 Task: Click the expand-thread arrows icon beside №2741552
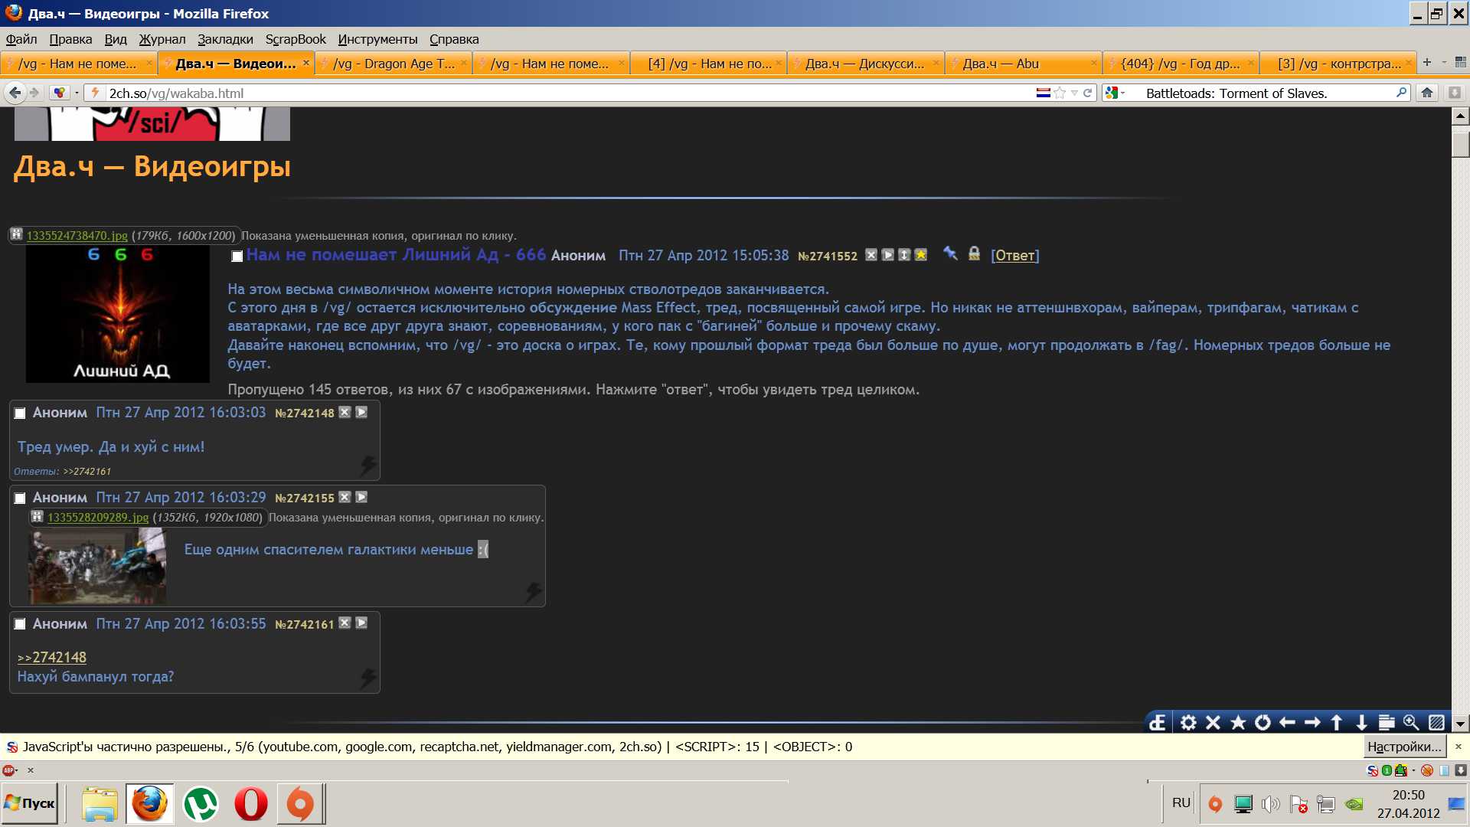coord(904,255)
